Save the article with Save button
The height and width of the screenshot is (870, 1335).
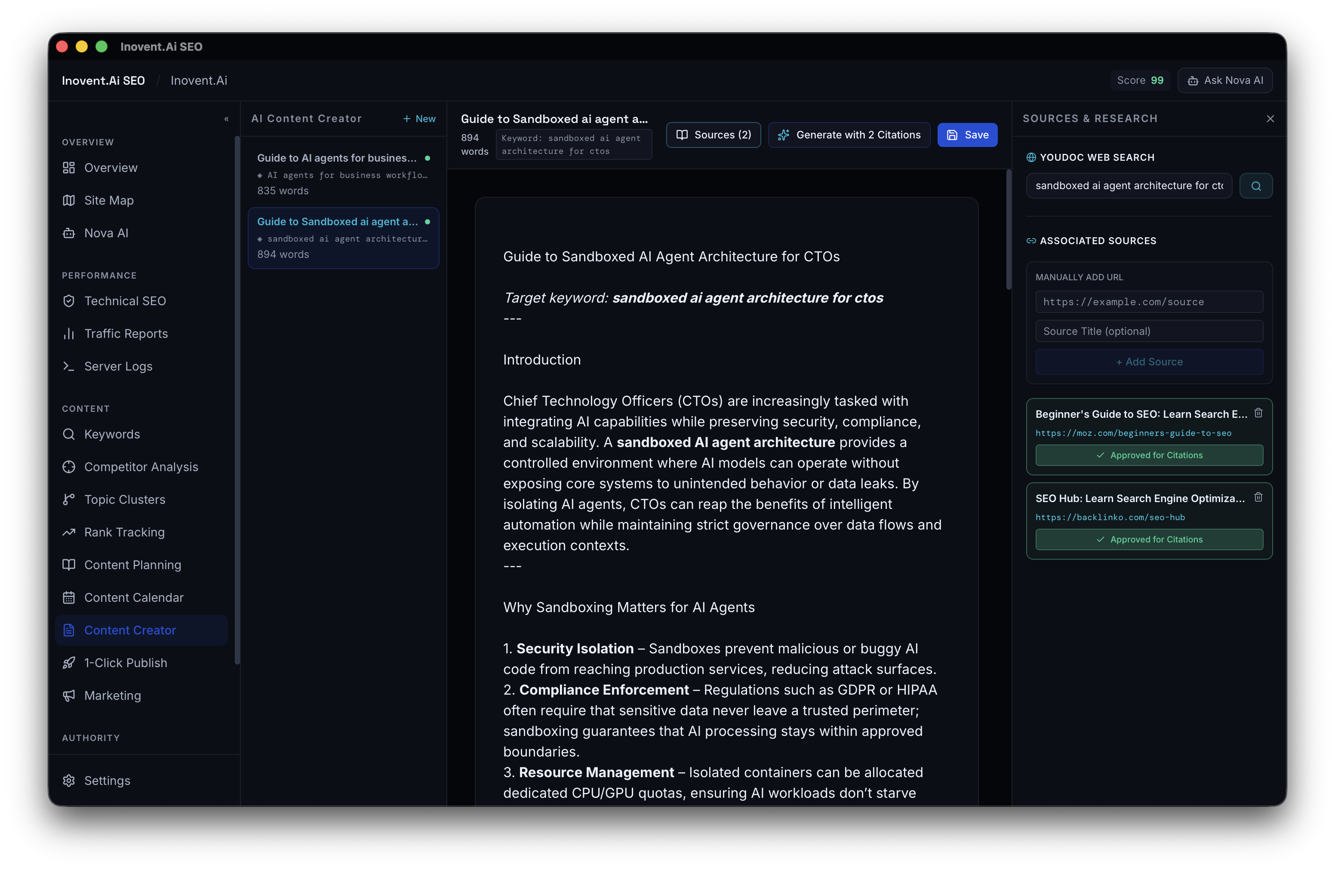pos(967,135)
